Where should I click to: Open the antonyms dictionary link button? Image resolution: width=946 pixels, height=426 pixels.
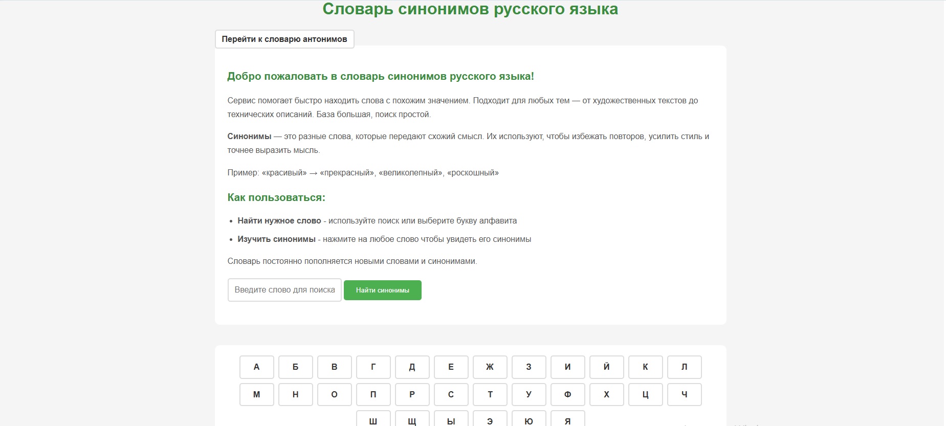click(284, 39)
